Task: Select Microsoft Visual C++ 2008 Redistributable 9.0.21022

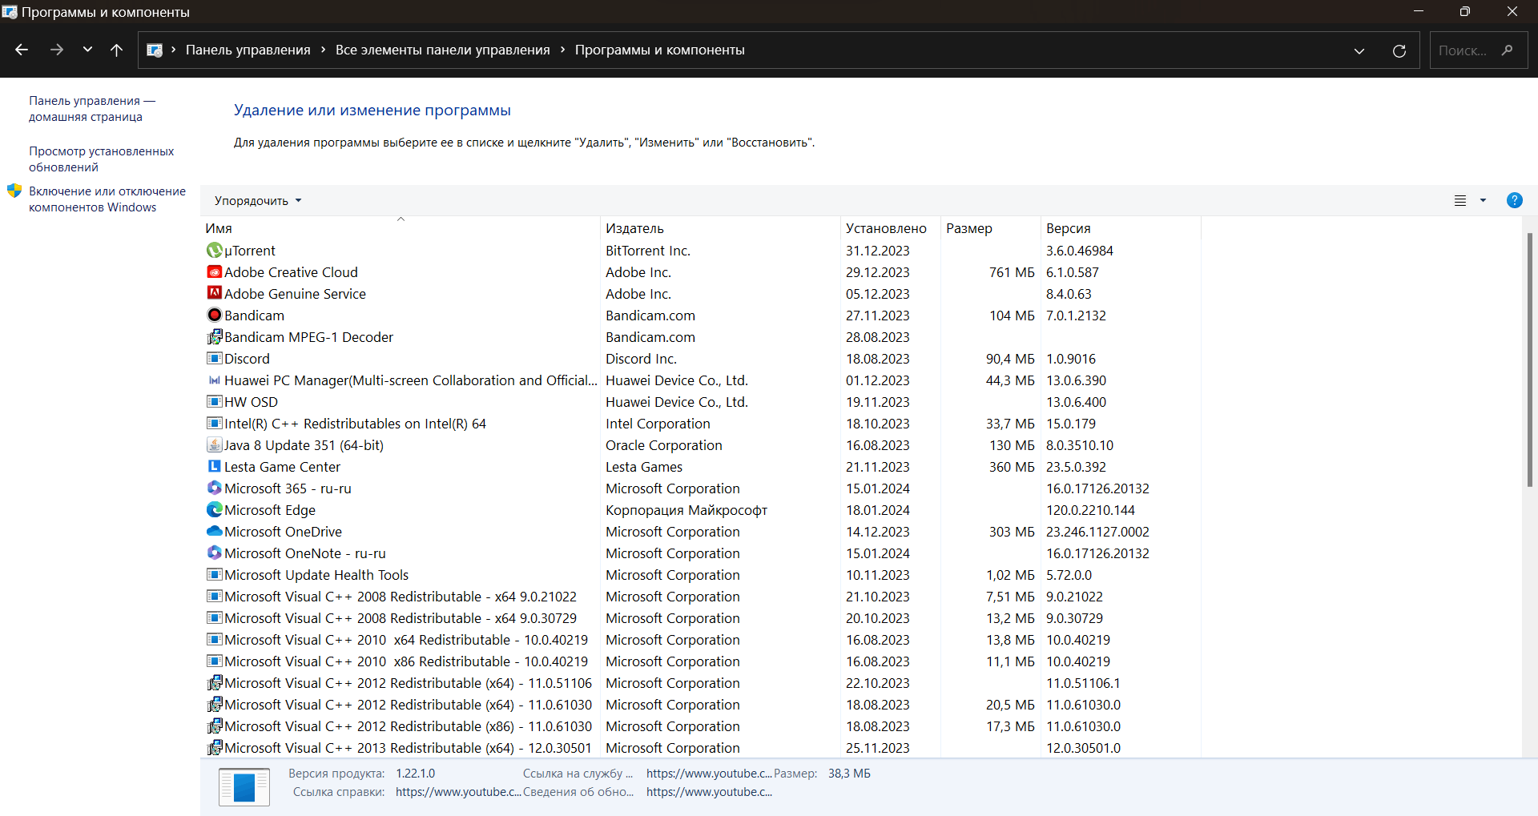Action: (400, 597)
